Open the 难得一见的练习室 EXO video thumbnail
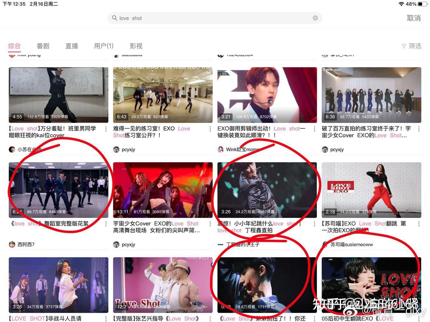 pyautogui.click(x=163, y=95)
